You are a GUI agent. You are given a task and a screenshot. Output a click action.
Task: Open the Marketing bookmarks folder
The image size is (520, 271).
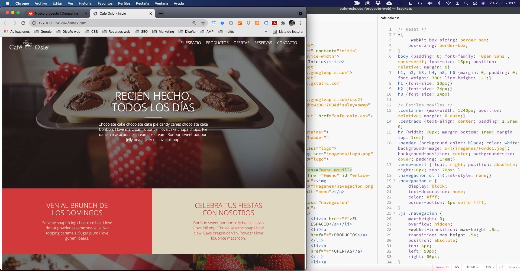(x=163, y=32)
